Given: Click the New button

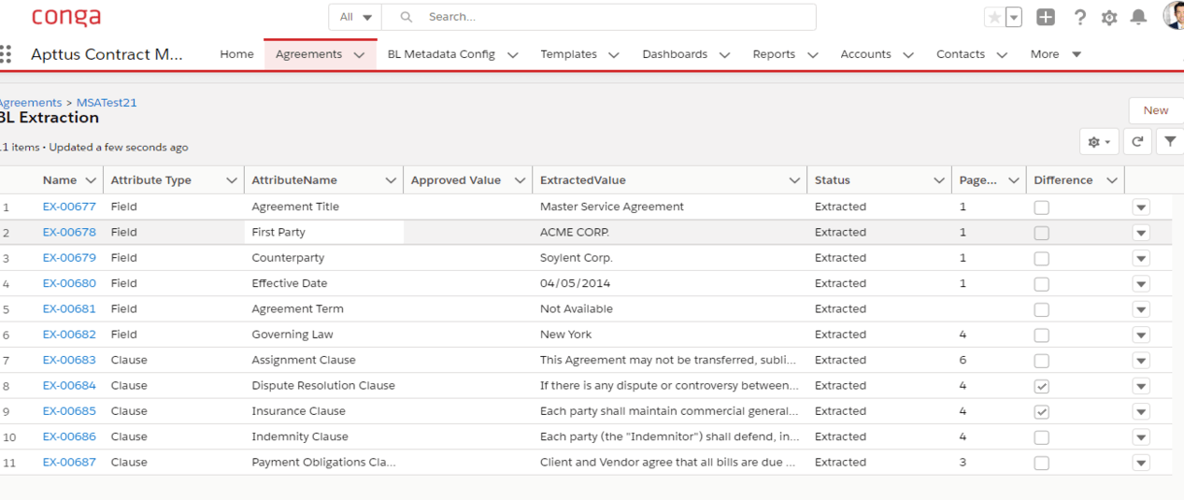Looking at the screenshot, I should [x=1155, y=110].
